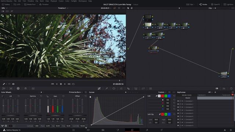Click the Lum Mix value field
The image size is (235, 132).
coord(82,126)
